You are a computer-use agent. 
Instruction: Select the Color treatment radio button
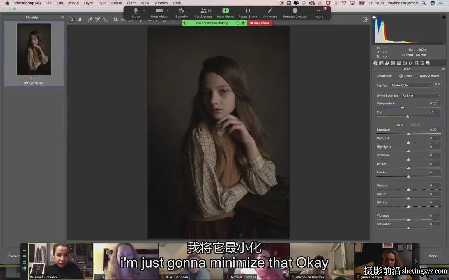click(x=401, y=76)
